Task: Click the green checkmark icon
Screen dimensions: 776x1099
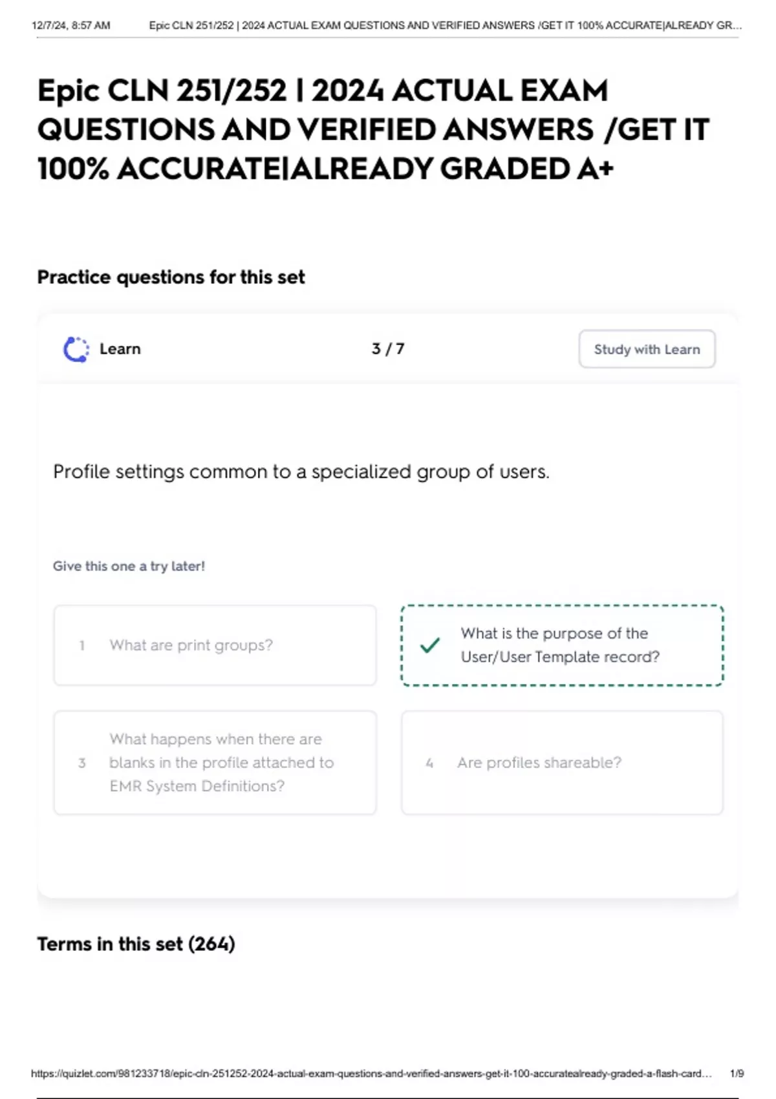Action: [430, 645]
